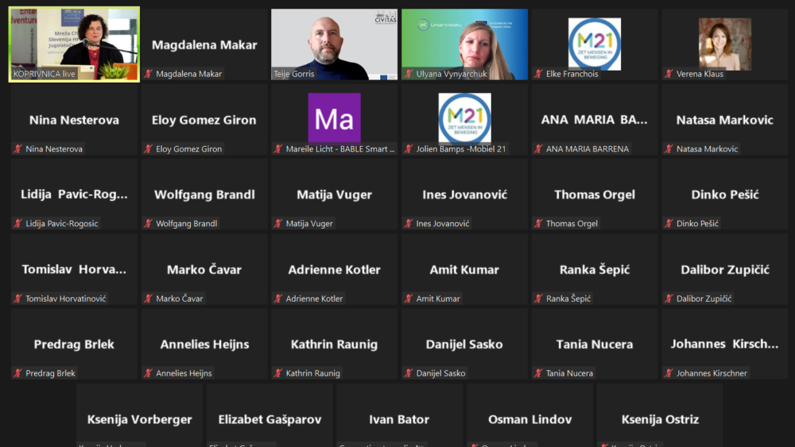Click the Tania Nucera name label
The width and height of the screenshot is (795, 447).
click(x=569, y=373)
